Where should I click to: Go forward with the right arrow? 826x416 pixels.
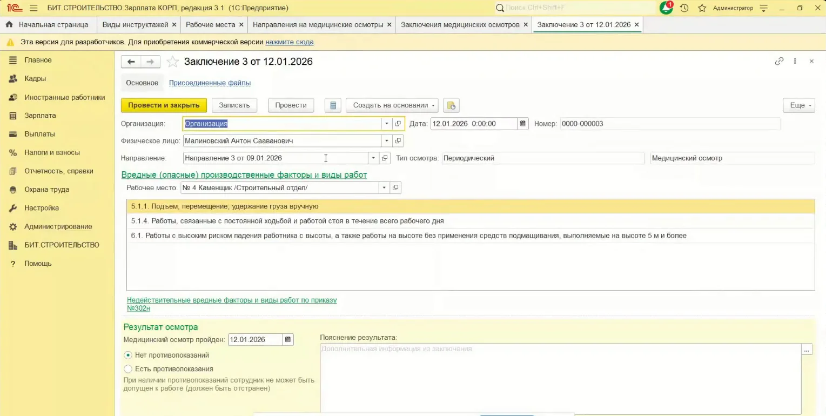(x=150, y=62)
